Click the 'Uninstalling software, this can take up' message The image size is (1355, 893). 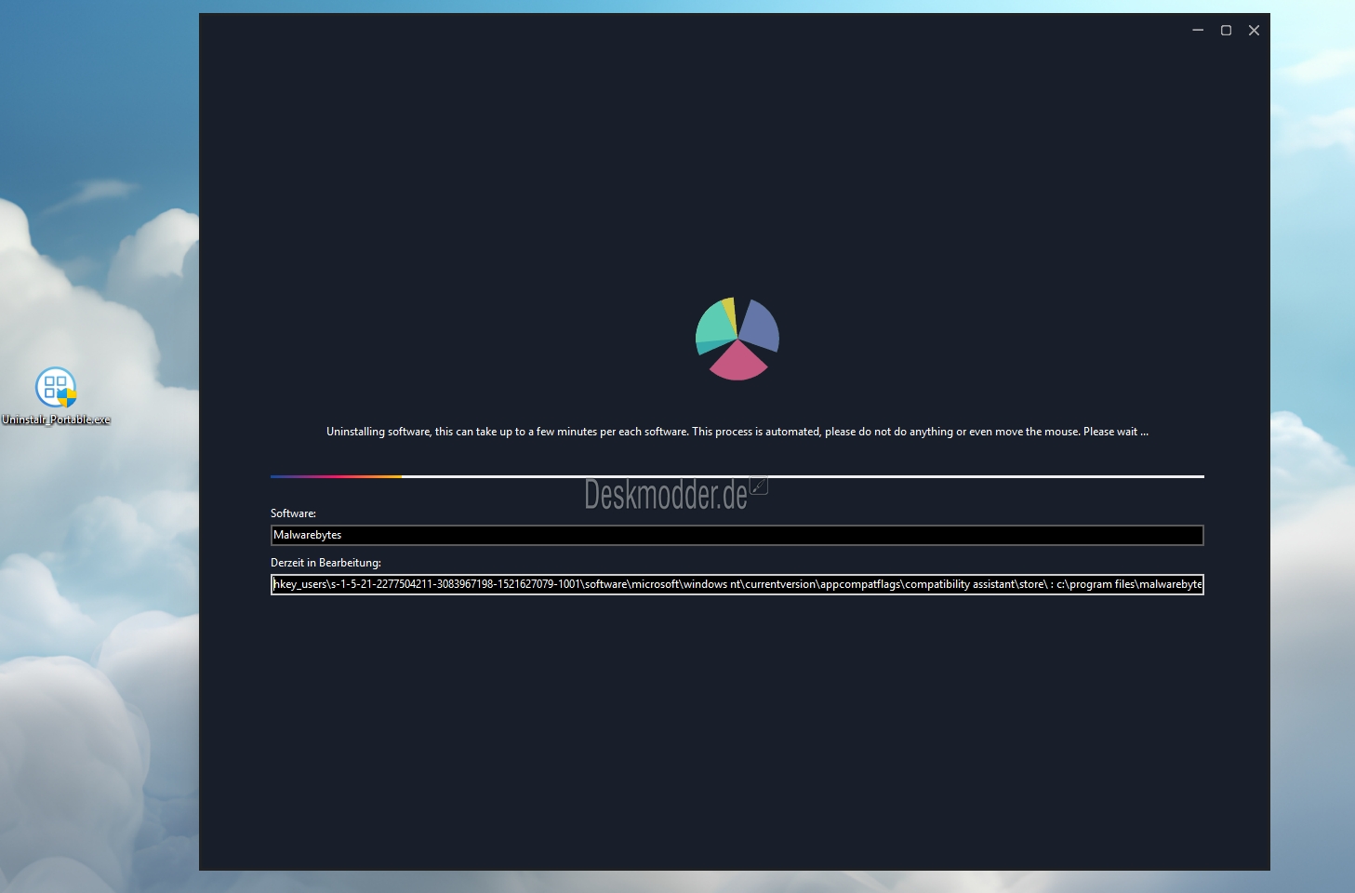click(x=737, y=432)
